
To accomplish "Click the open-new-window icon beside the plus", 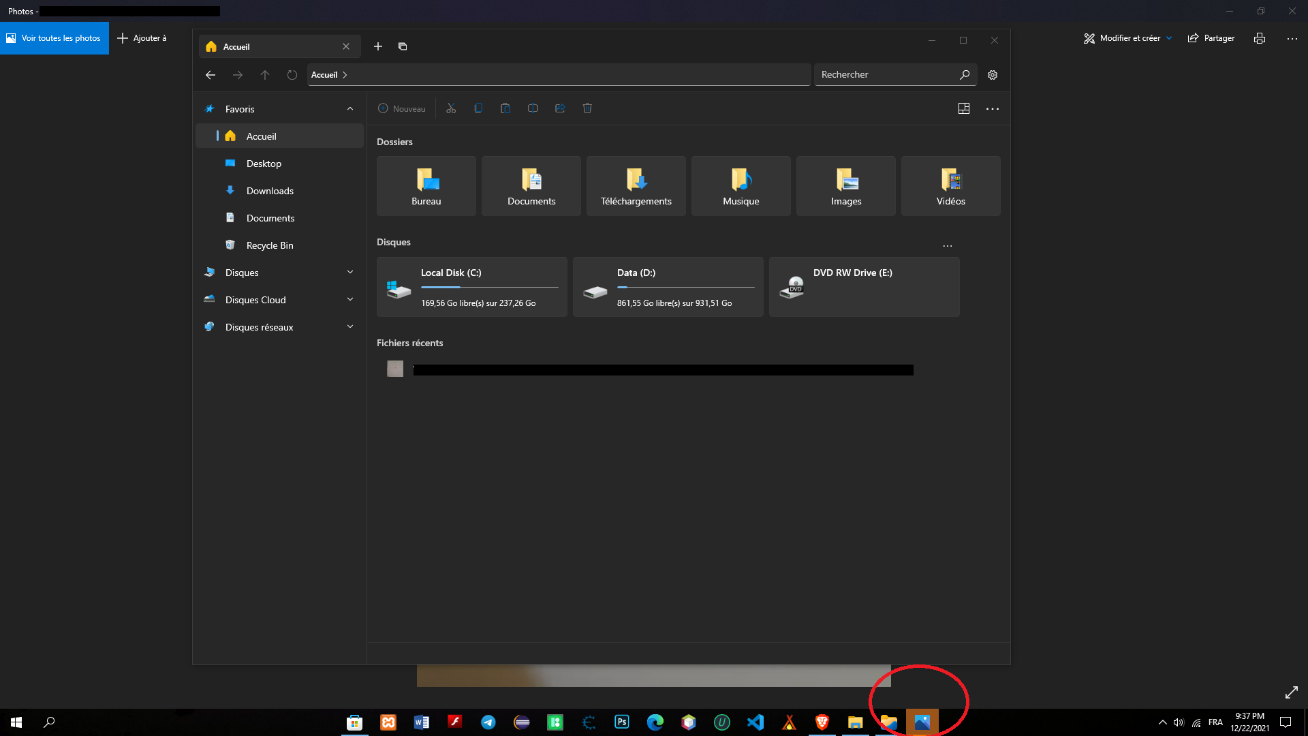I will coord(403,46).
